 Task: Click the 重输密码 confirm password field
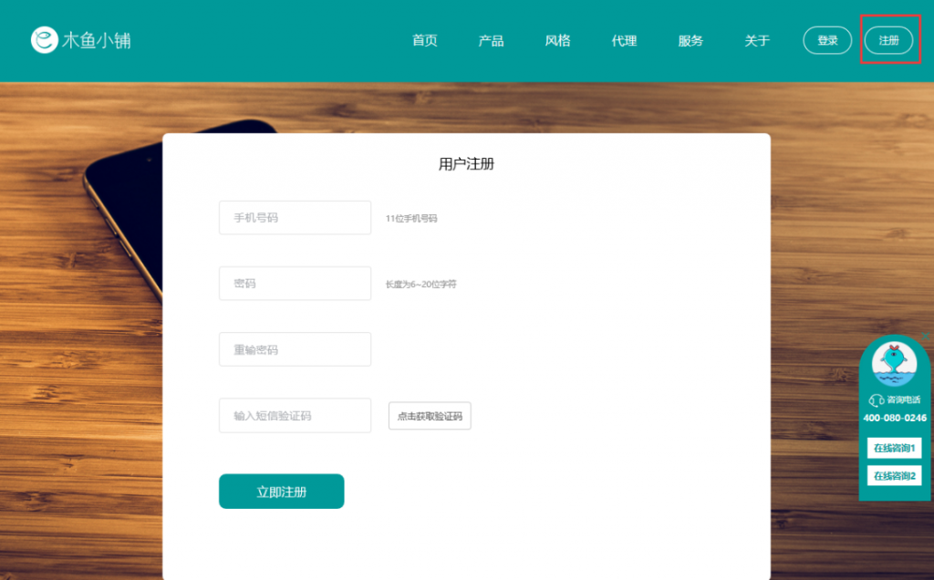point(295,349)
